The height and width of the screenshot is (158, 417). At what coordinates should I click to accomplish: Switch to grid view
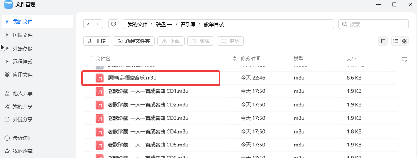[x=404, y=41]
